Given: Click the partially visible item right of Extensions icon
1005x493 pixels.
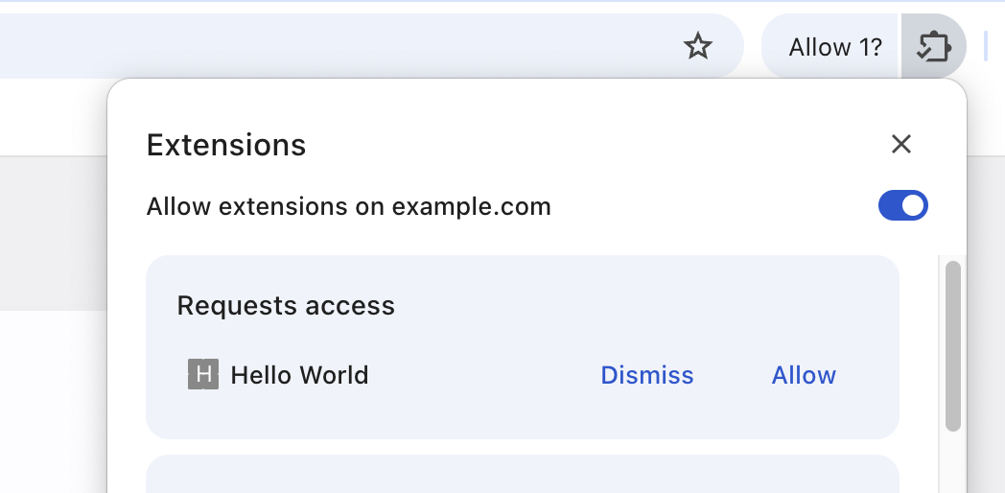Looking at the screenshot, I should [986, 46].
